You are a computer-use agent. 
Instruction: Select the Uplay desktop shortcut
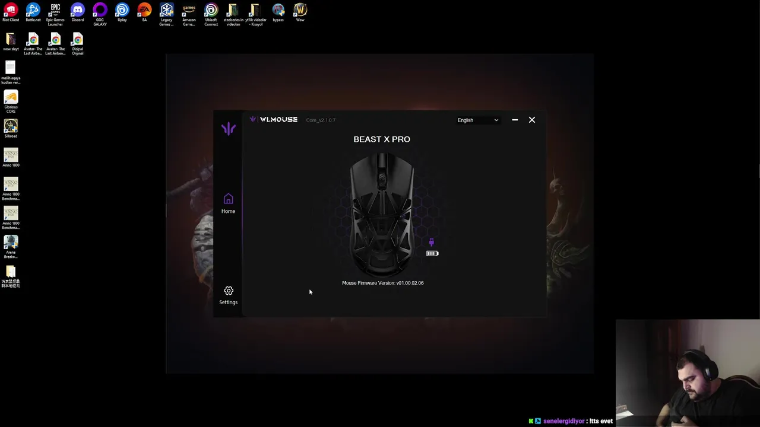pyautogui.click(x=122, y=13)
